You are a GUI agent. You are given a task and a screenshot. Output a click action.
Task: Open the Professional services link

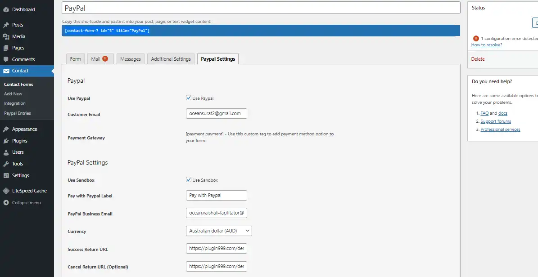tap(500, 130)
